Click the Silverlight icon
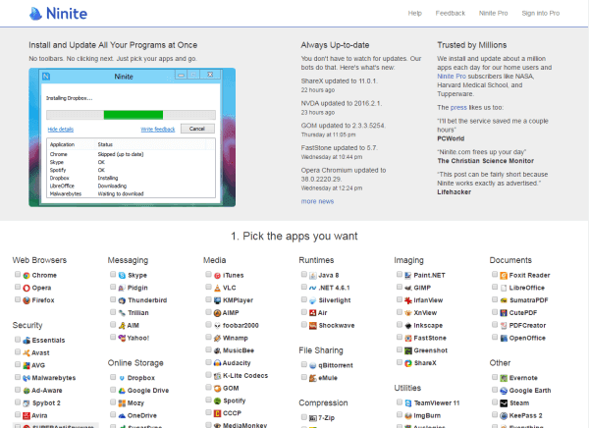Screen dimensions: 589x428 coord(313,300)
